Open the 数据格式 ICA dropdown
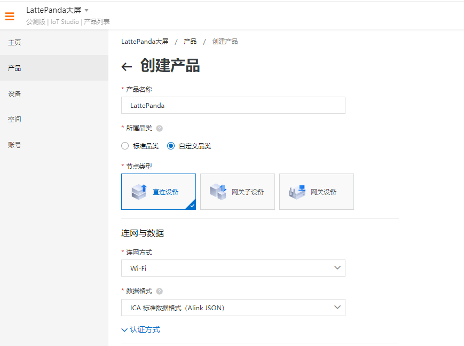Image resolution: width=464 pixels, height=346 pixels. (x=233, y=308)
